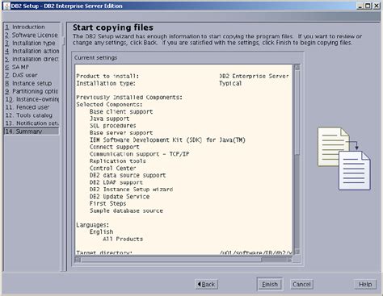
Task: Click 'DB2 LDAP support' entry
Action: click(x=116, y=182)
